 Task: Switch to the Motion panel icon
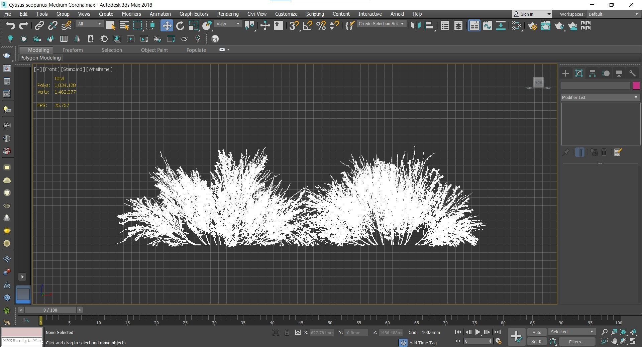coord(606,74)
